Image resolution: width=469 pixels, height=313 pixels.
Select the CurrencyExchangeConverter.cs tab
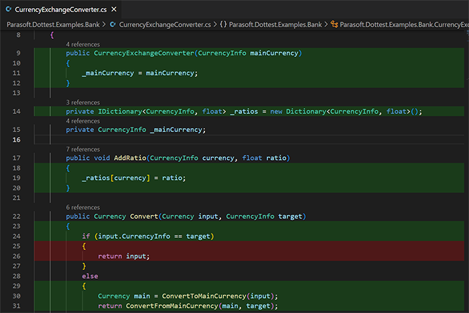pos(61,9)
